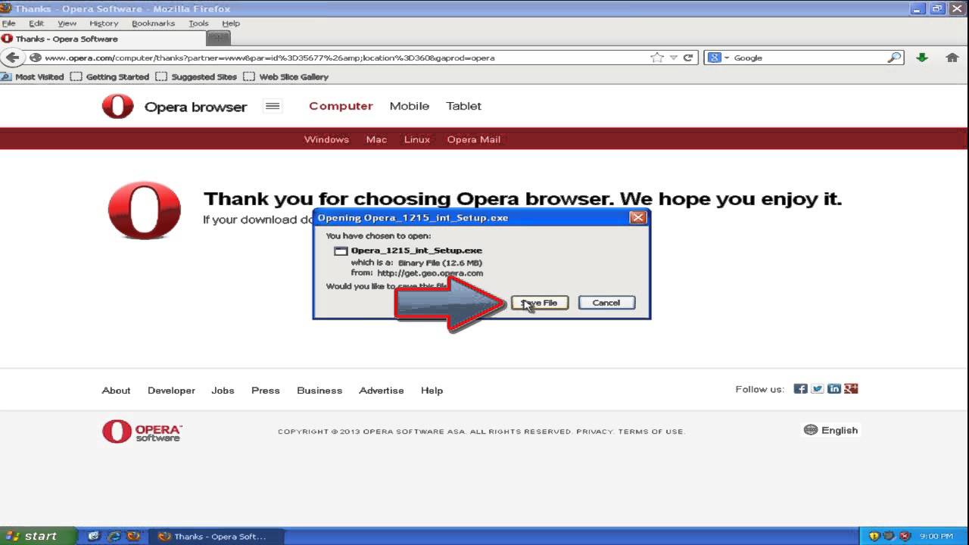
Task: Click the Developer footer link
Action: coord(171,391)
